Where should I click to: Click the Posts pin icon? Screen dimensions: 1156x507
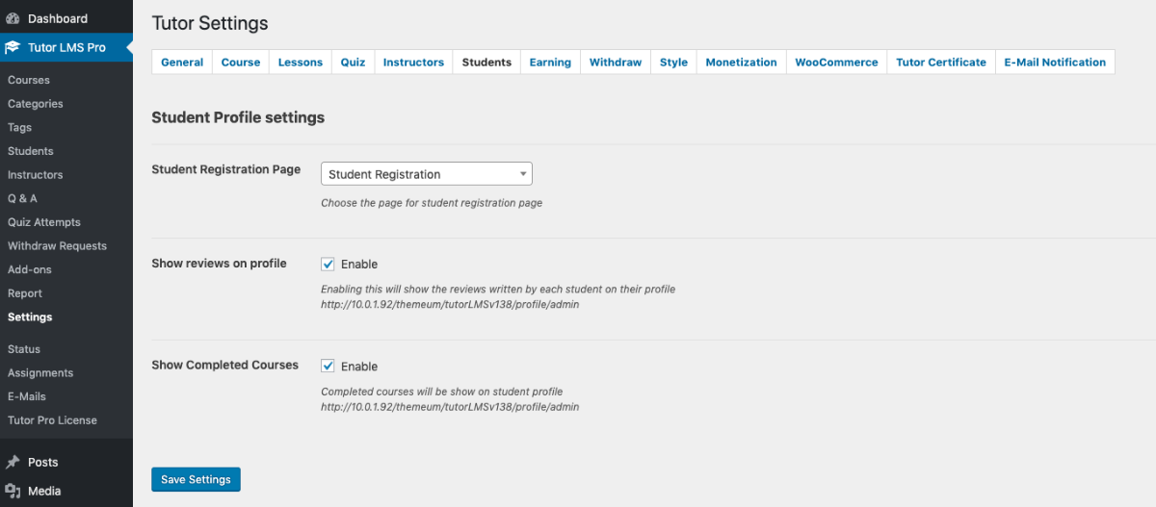(13, 462)
